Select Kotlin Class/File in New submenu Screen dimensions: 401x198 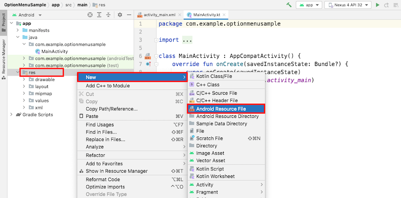click(227, 76)
